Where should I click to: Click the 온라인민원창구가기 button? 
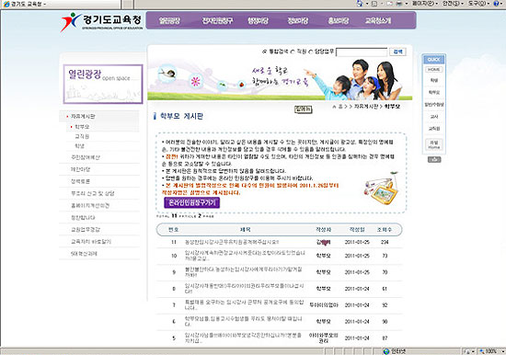pos(192,202)
